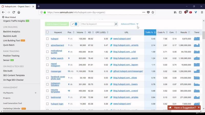Image resolution: width=205 pixels, height=115 pixels.
Task: View site info icon in address bar
Action: 42,12
